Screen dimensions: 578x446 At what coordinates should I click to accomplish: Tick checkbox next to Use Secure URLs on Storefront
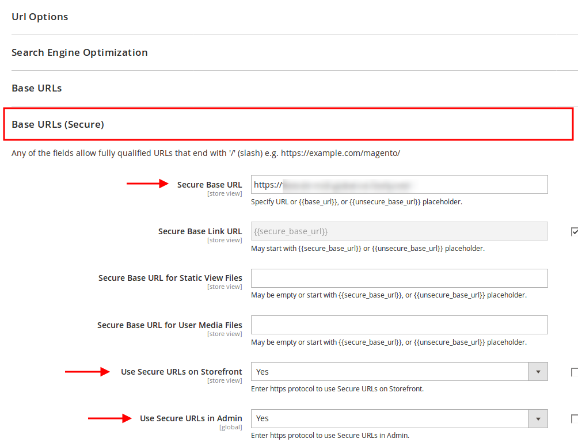point(574,372)
